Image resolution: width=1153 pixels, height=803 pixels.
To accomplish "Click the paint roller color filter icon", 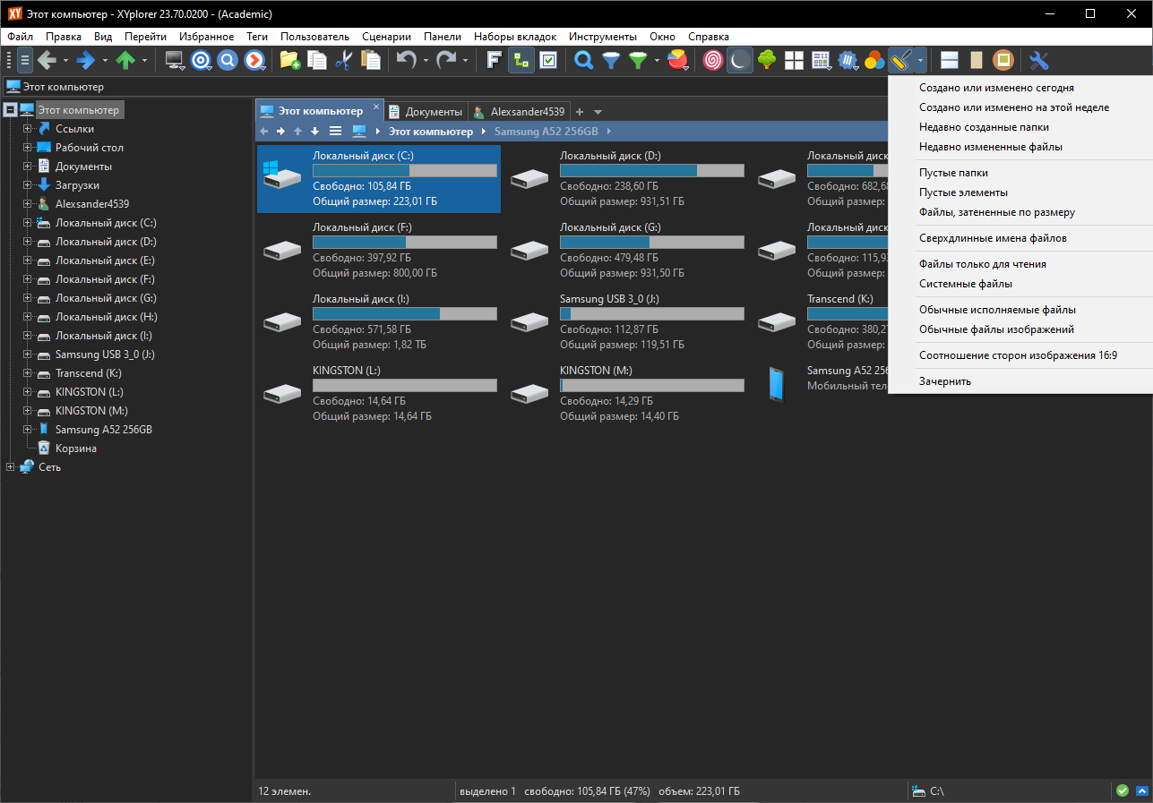I will point(901,61).
